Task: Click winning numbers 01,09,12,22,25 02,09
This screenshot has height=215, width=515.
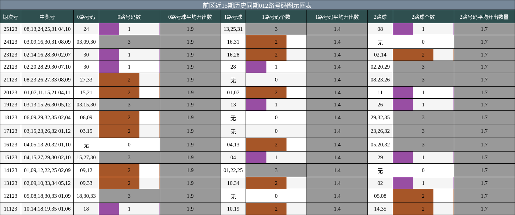Action: (47, 170)
